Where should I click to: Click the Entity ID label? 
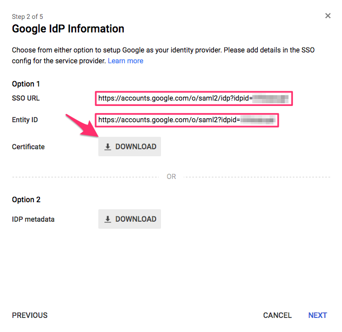pyautogui.click(x=25, y=119)
